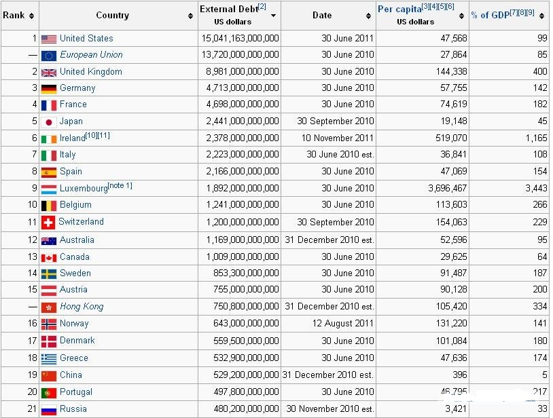Open the United Kingdom country link
The image size is (553, 418).
(90, 71)
